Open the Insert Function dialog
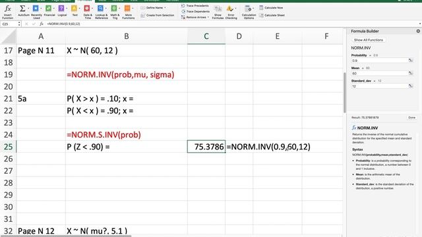Screen dimensions: 422x237 point(7,12)
